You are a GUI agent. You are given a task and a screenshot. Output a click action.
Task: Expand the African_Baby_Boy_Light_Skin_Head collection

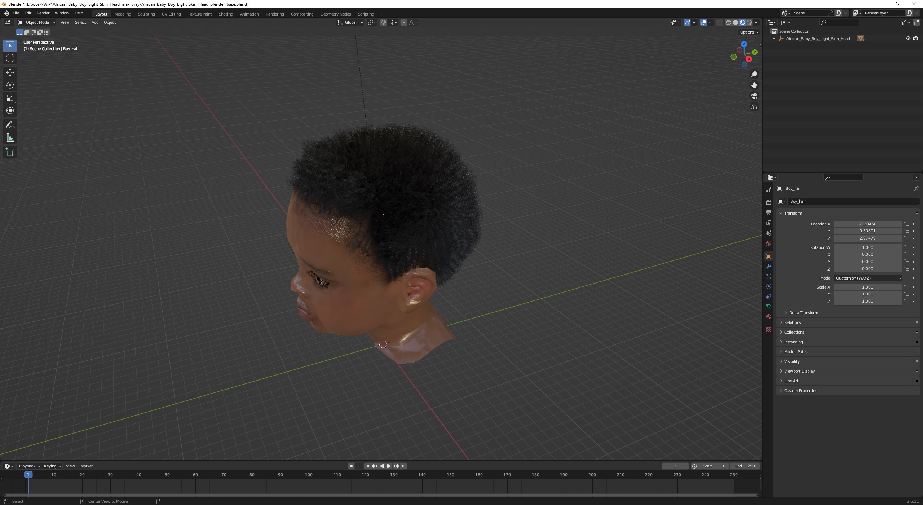coord(774,38)
